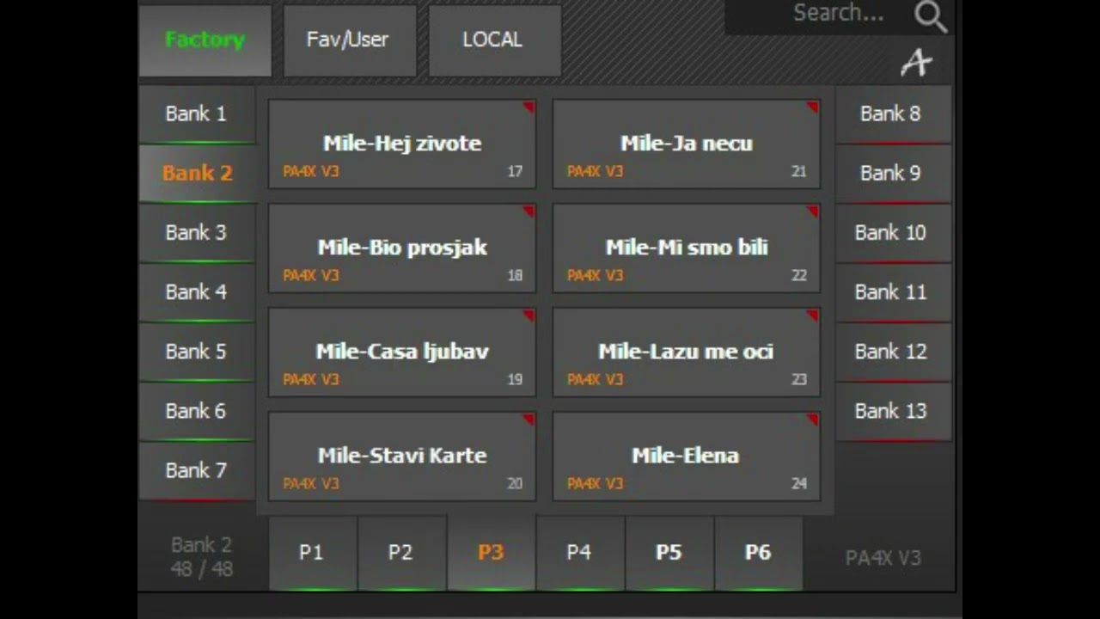The height and width of the screenshot is (619, 1100).
Task: Open Bank 4
Action: 197,292
